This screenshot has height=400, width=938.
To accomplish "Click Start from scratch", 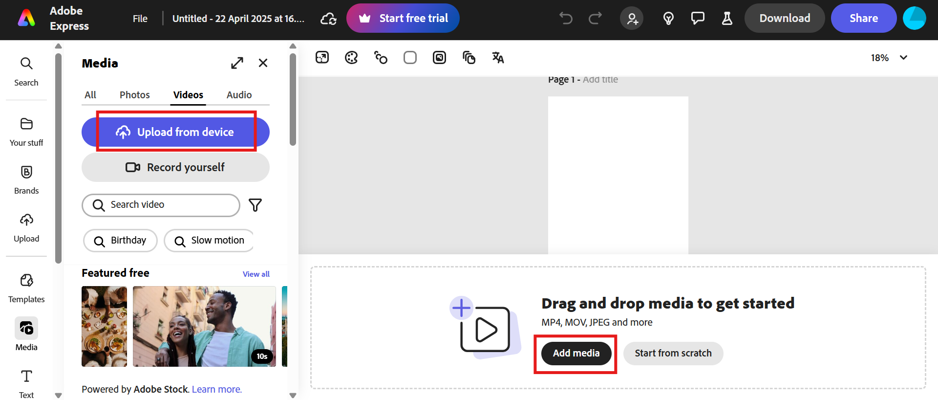I will click(x=673, y=353).
